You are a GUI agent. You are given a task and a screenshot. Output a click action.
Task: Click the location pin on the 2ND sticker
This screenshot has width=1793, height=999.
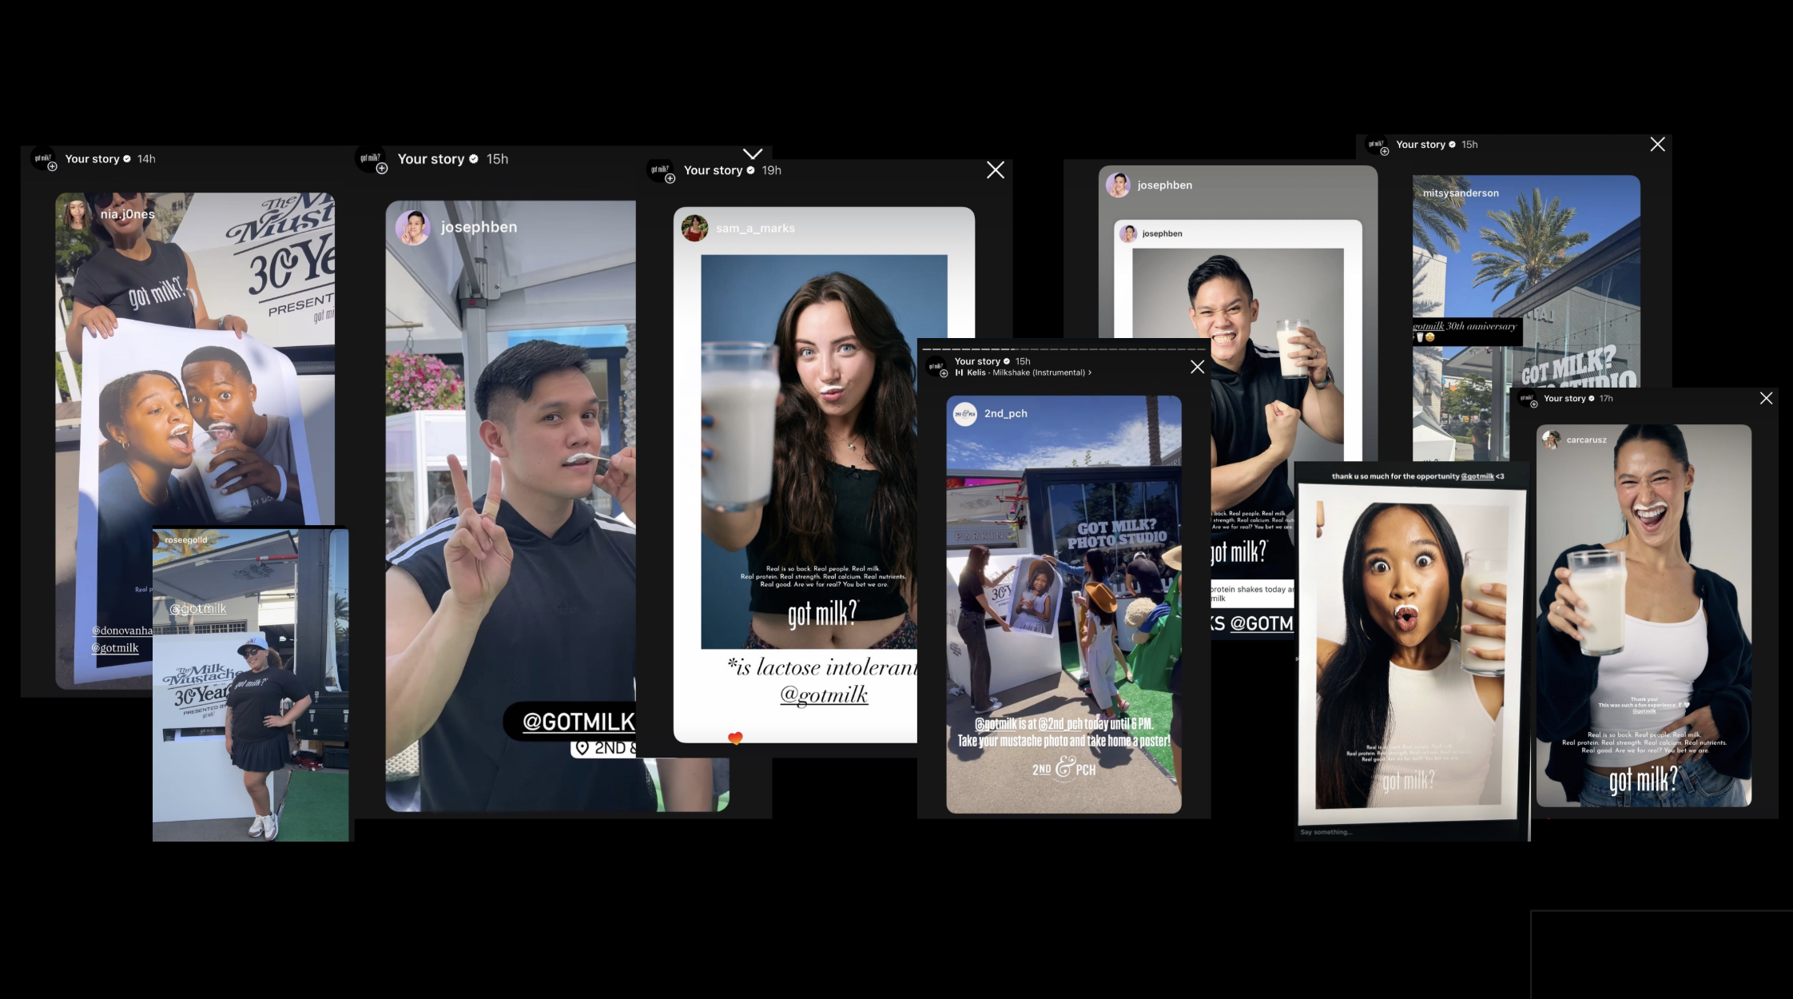583,748
